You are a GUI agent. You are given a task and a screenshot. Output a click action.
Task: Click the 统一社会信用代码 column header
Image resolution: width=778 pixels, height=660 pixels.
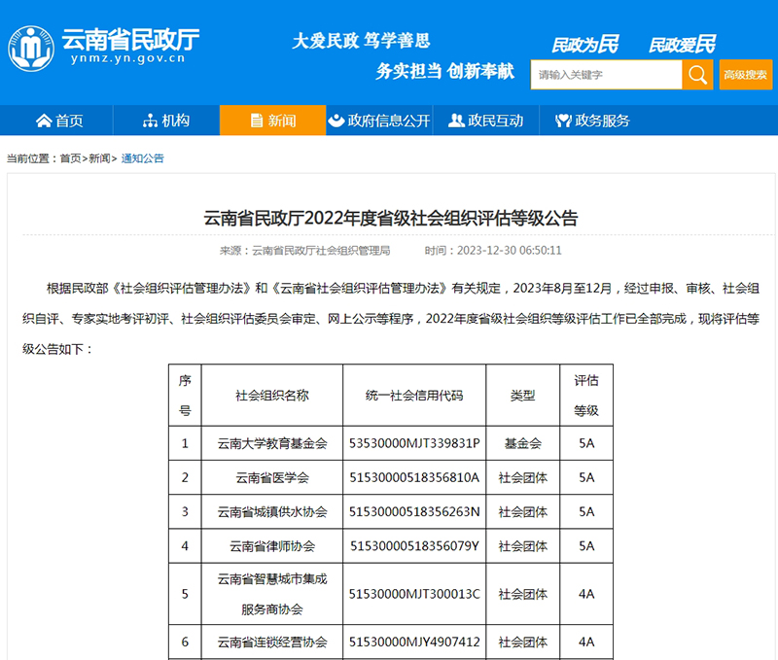[414, 396]
